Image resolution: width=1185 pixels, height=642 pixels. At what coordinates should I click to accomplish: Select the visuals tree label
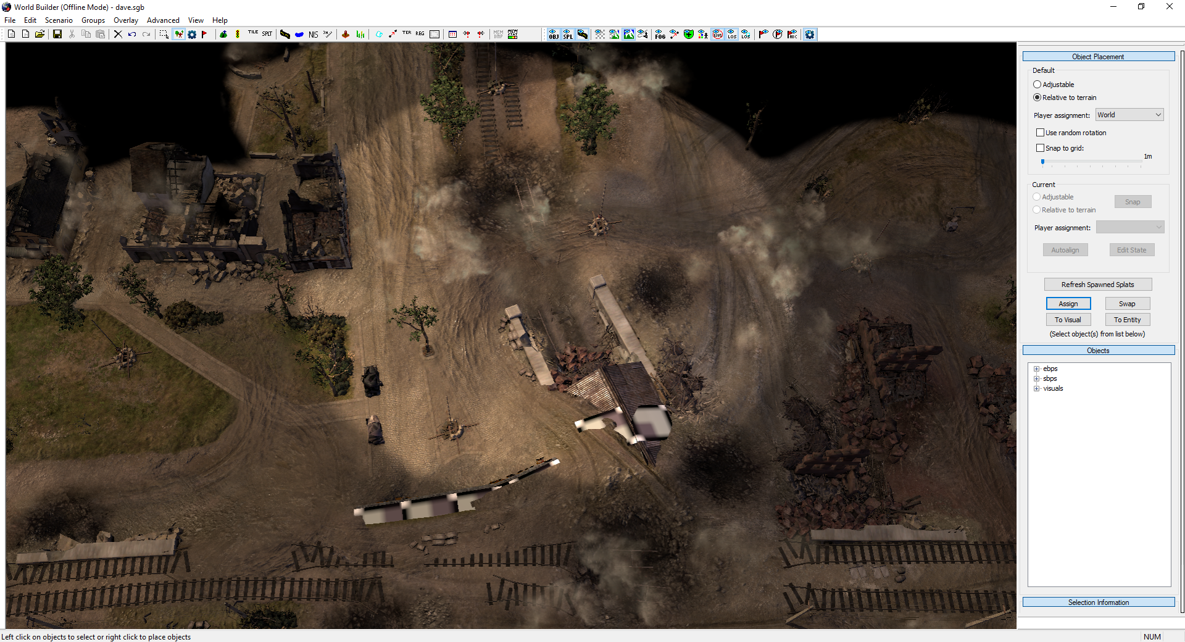coord(1053,388)
